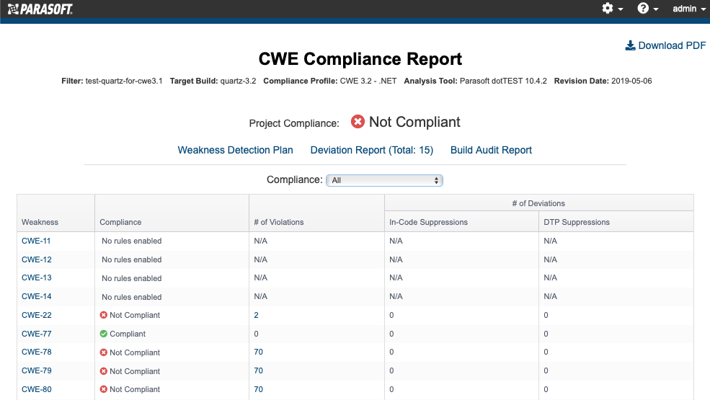
Task: Click the green Compliant icon for CWE-77
Action: [104, 334]
